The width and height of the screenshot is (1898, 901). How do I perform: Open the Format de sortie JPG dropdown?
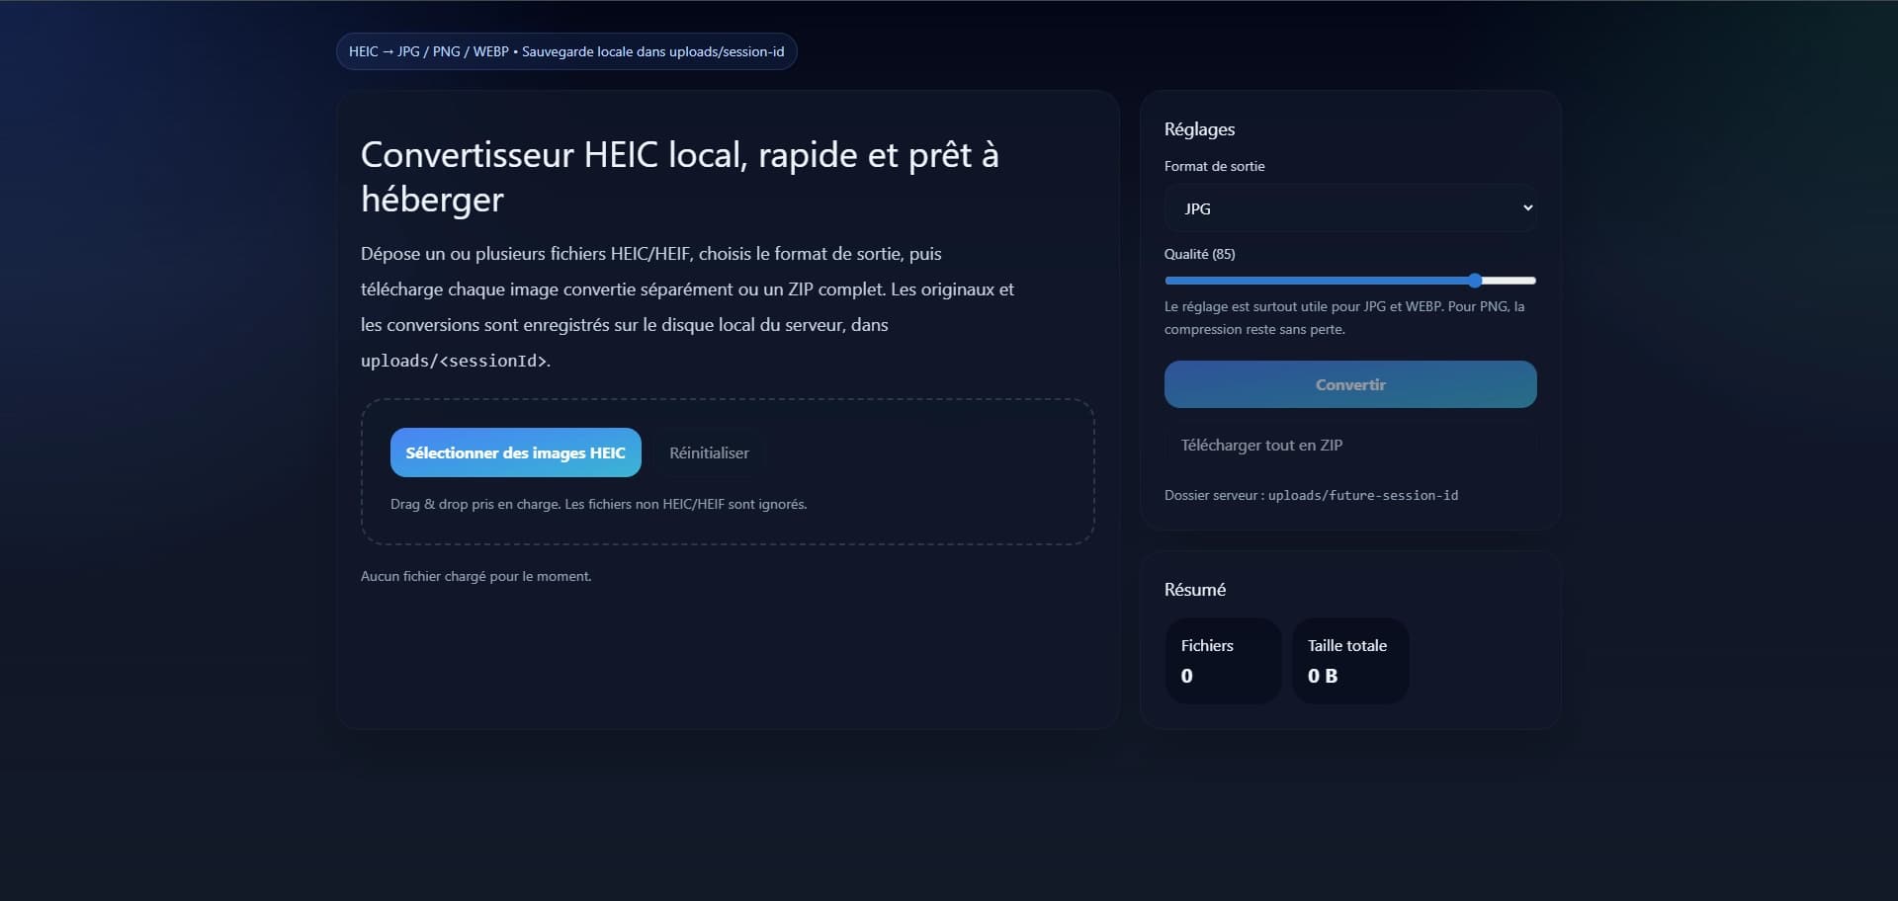(1350, 208)
